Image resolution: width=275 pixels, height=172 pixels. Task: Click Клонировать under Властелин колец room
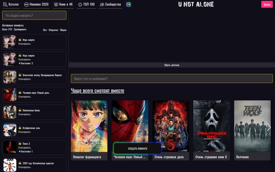[x=24, y=79]
